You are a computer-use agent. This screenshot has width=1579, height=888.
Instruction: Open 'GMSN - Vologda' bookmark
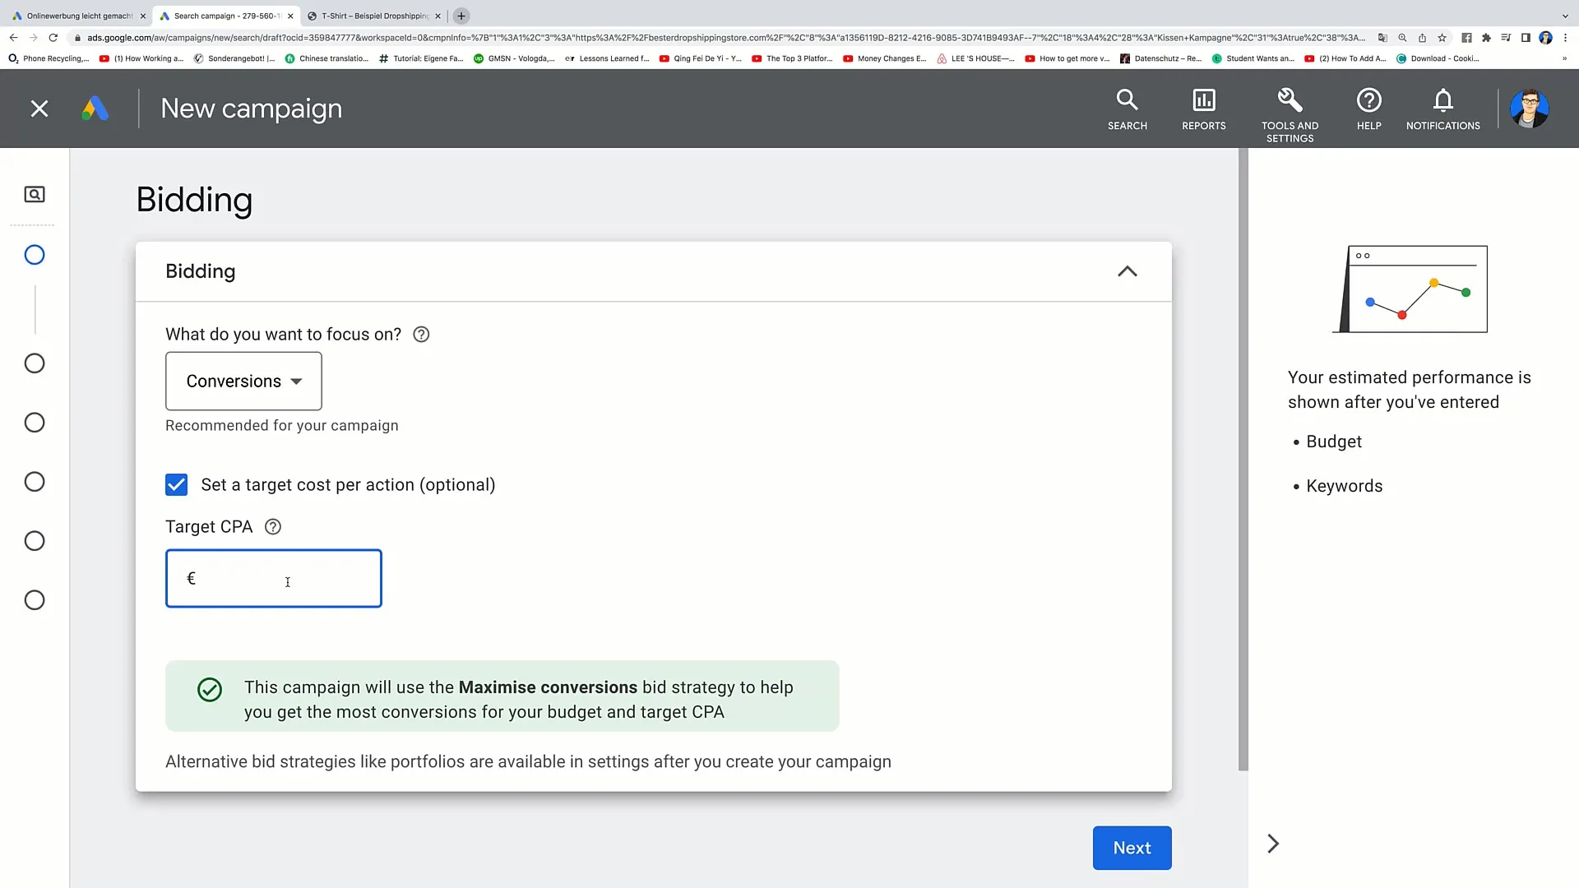point(514,58)
